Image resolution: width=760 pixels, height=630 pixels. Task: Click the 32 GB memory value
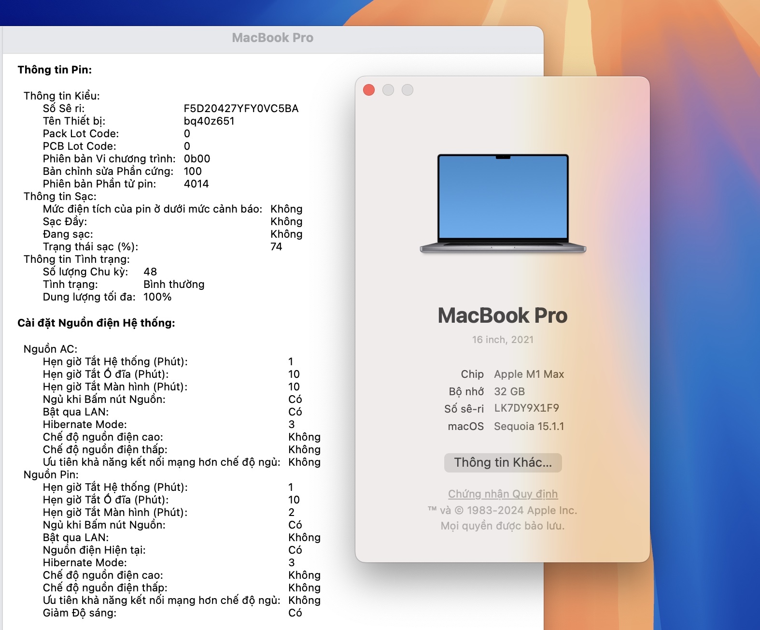[x=509, y=391]
